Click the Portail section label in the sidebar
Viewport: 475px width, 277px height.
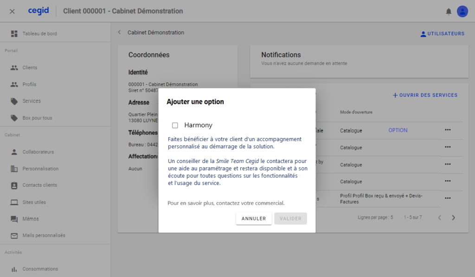11,50
